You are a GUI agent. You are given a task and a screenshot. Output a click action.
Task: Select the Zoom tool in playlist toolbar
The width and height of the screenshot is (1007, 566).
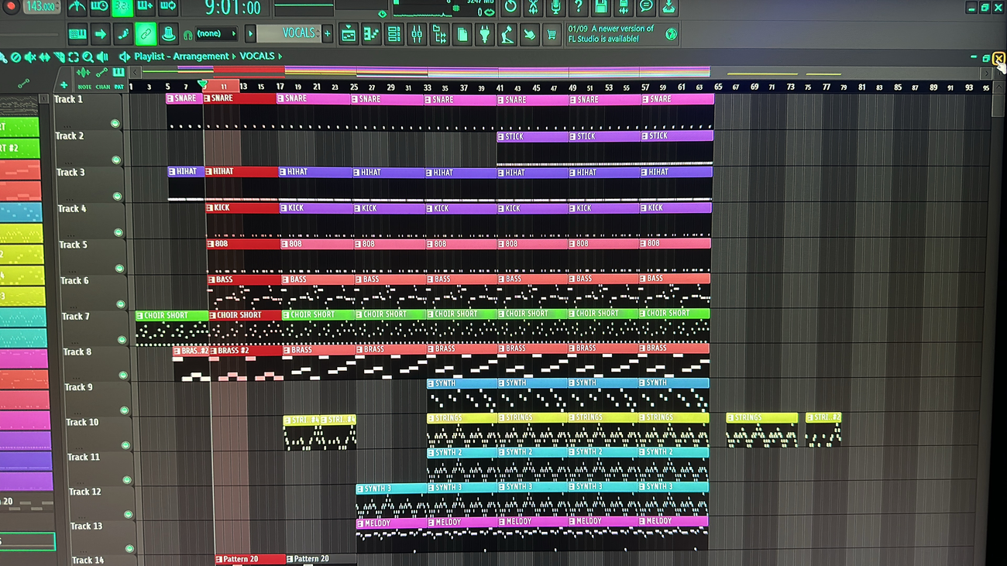(x=88, y=57)
